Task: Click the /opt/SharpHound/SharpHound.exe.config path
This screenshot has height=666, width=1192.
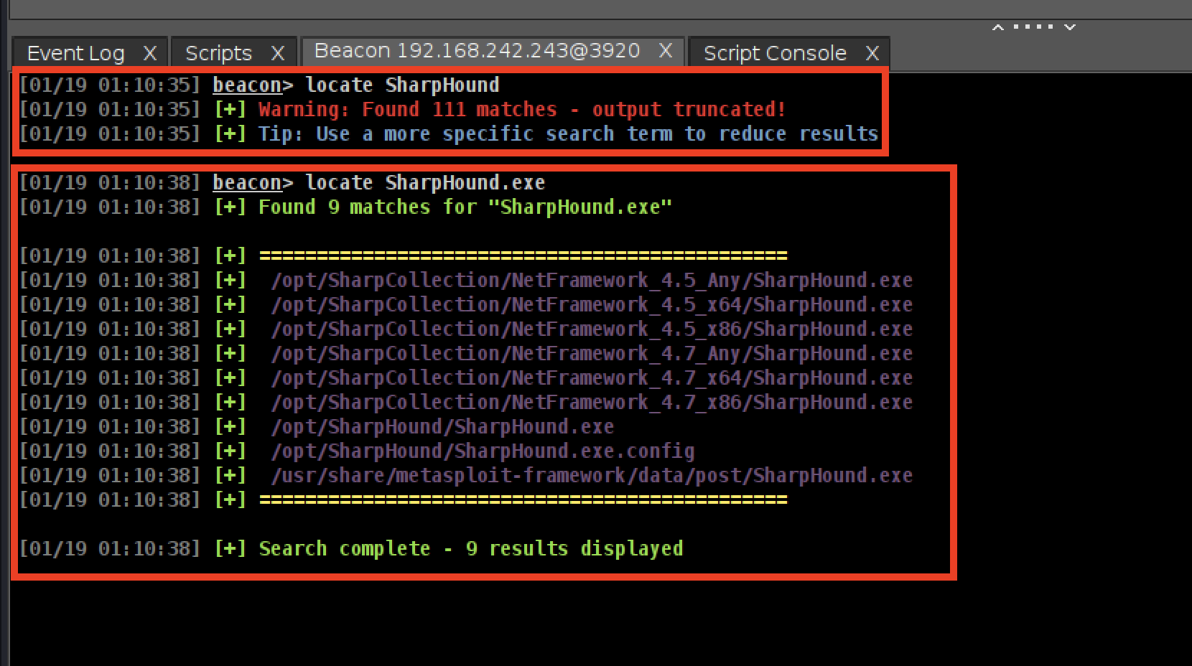Action: [483, 451]
